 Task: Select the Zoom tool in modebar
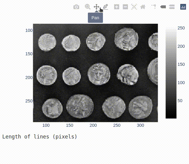88,7
